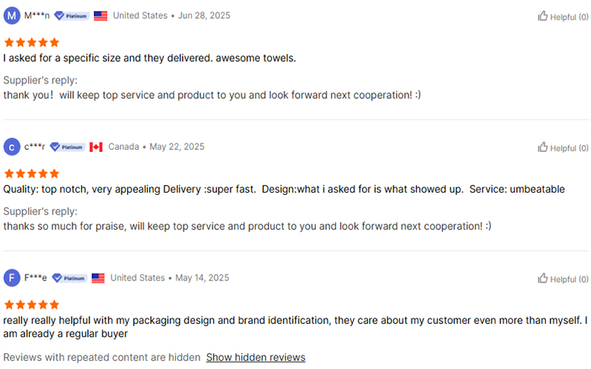Mark M***n's review as Helpful

pos(558,16)
